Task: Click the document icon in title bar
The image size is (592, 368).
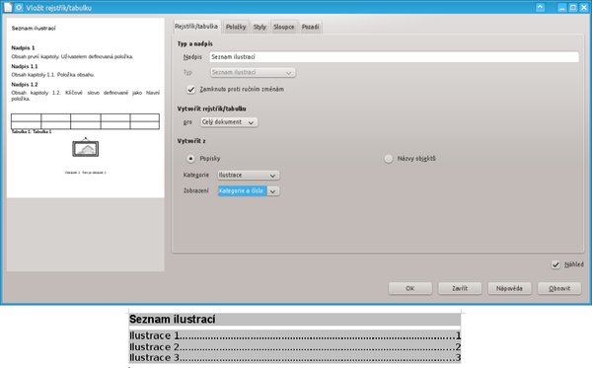Action: (8, 7)
